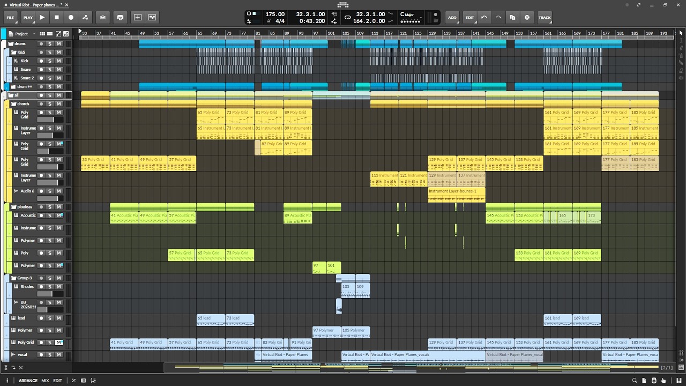The height and width of the screenshot is (386, 686).
Task: Expand the drum ++ group folder
Action: tap(14, 87)
